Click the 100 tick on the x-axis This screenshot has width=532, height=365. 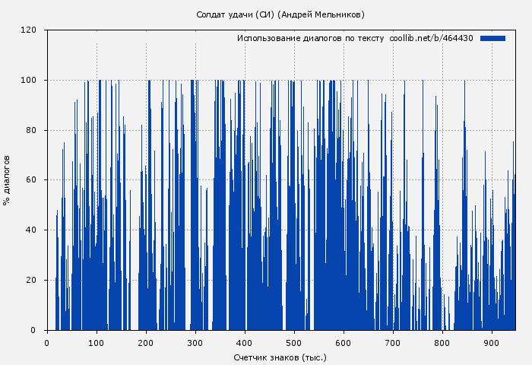tap(97, 342)
